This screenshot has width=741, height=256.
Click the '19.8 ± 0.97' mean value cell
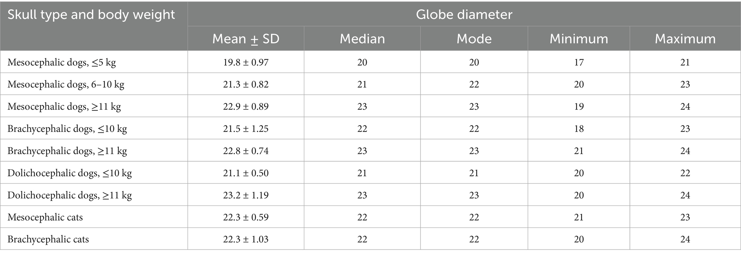tap(246, 63)
